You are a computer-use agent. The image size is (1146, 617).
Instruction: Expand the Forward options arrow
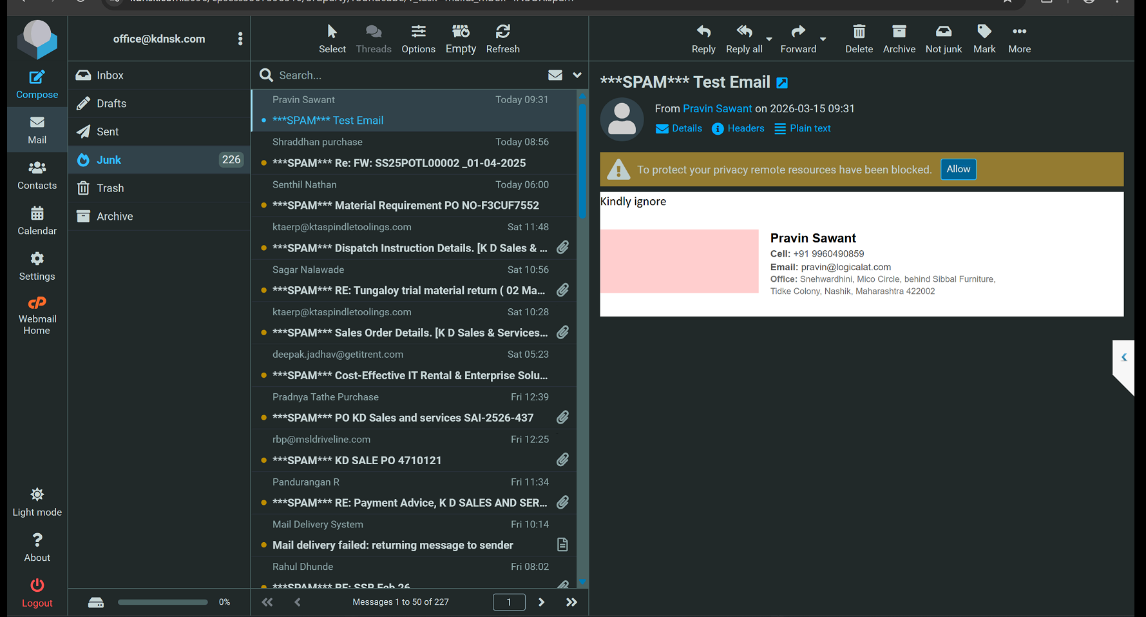click(x=823, y=39)
